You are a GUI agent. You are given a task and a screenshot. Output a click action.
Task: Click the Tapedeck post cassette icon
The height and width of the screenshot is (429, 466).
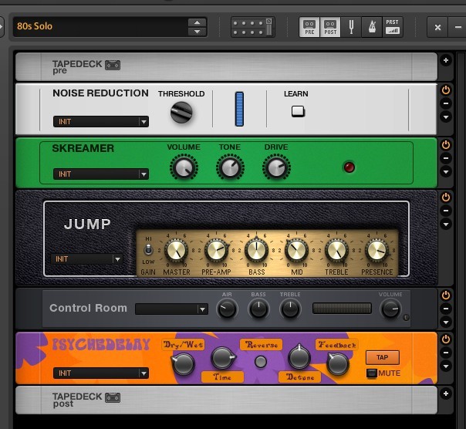113,397
